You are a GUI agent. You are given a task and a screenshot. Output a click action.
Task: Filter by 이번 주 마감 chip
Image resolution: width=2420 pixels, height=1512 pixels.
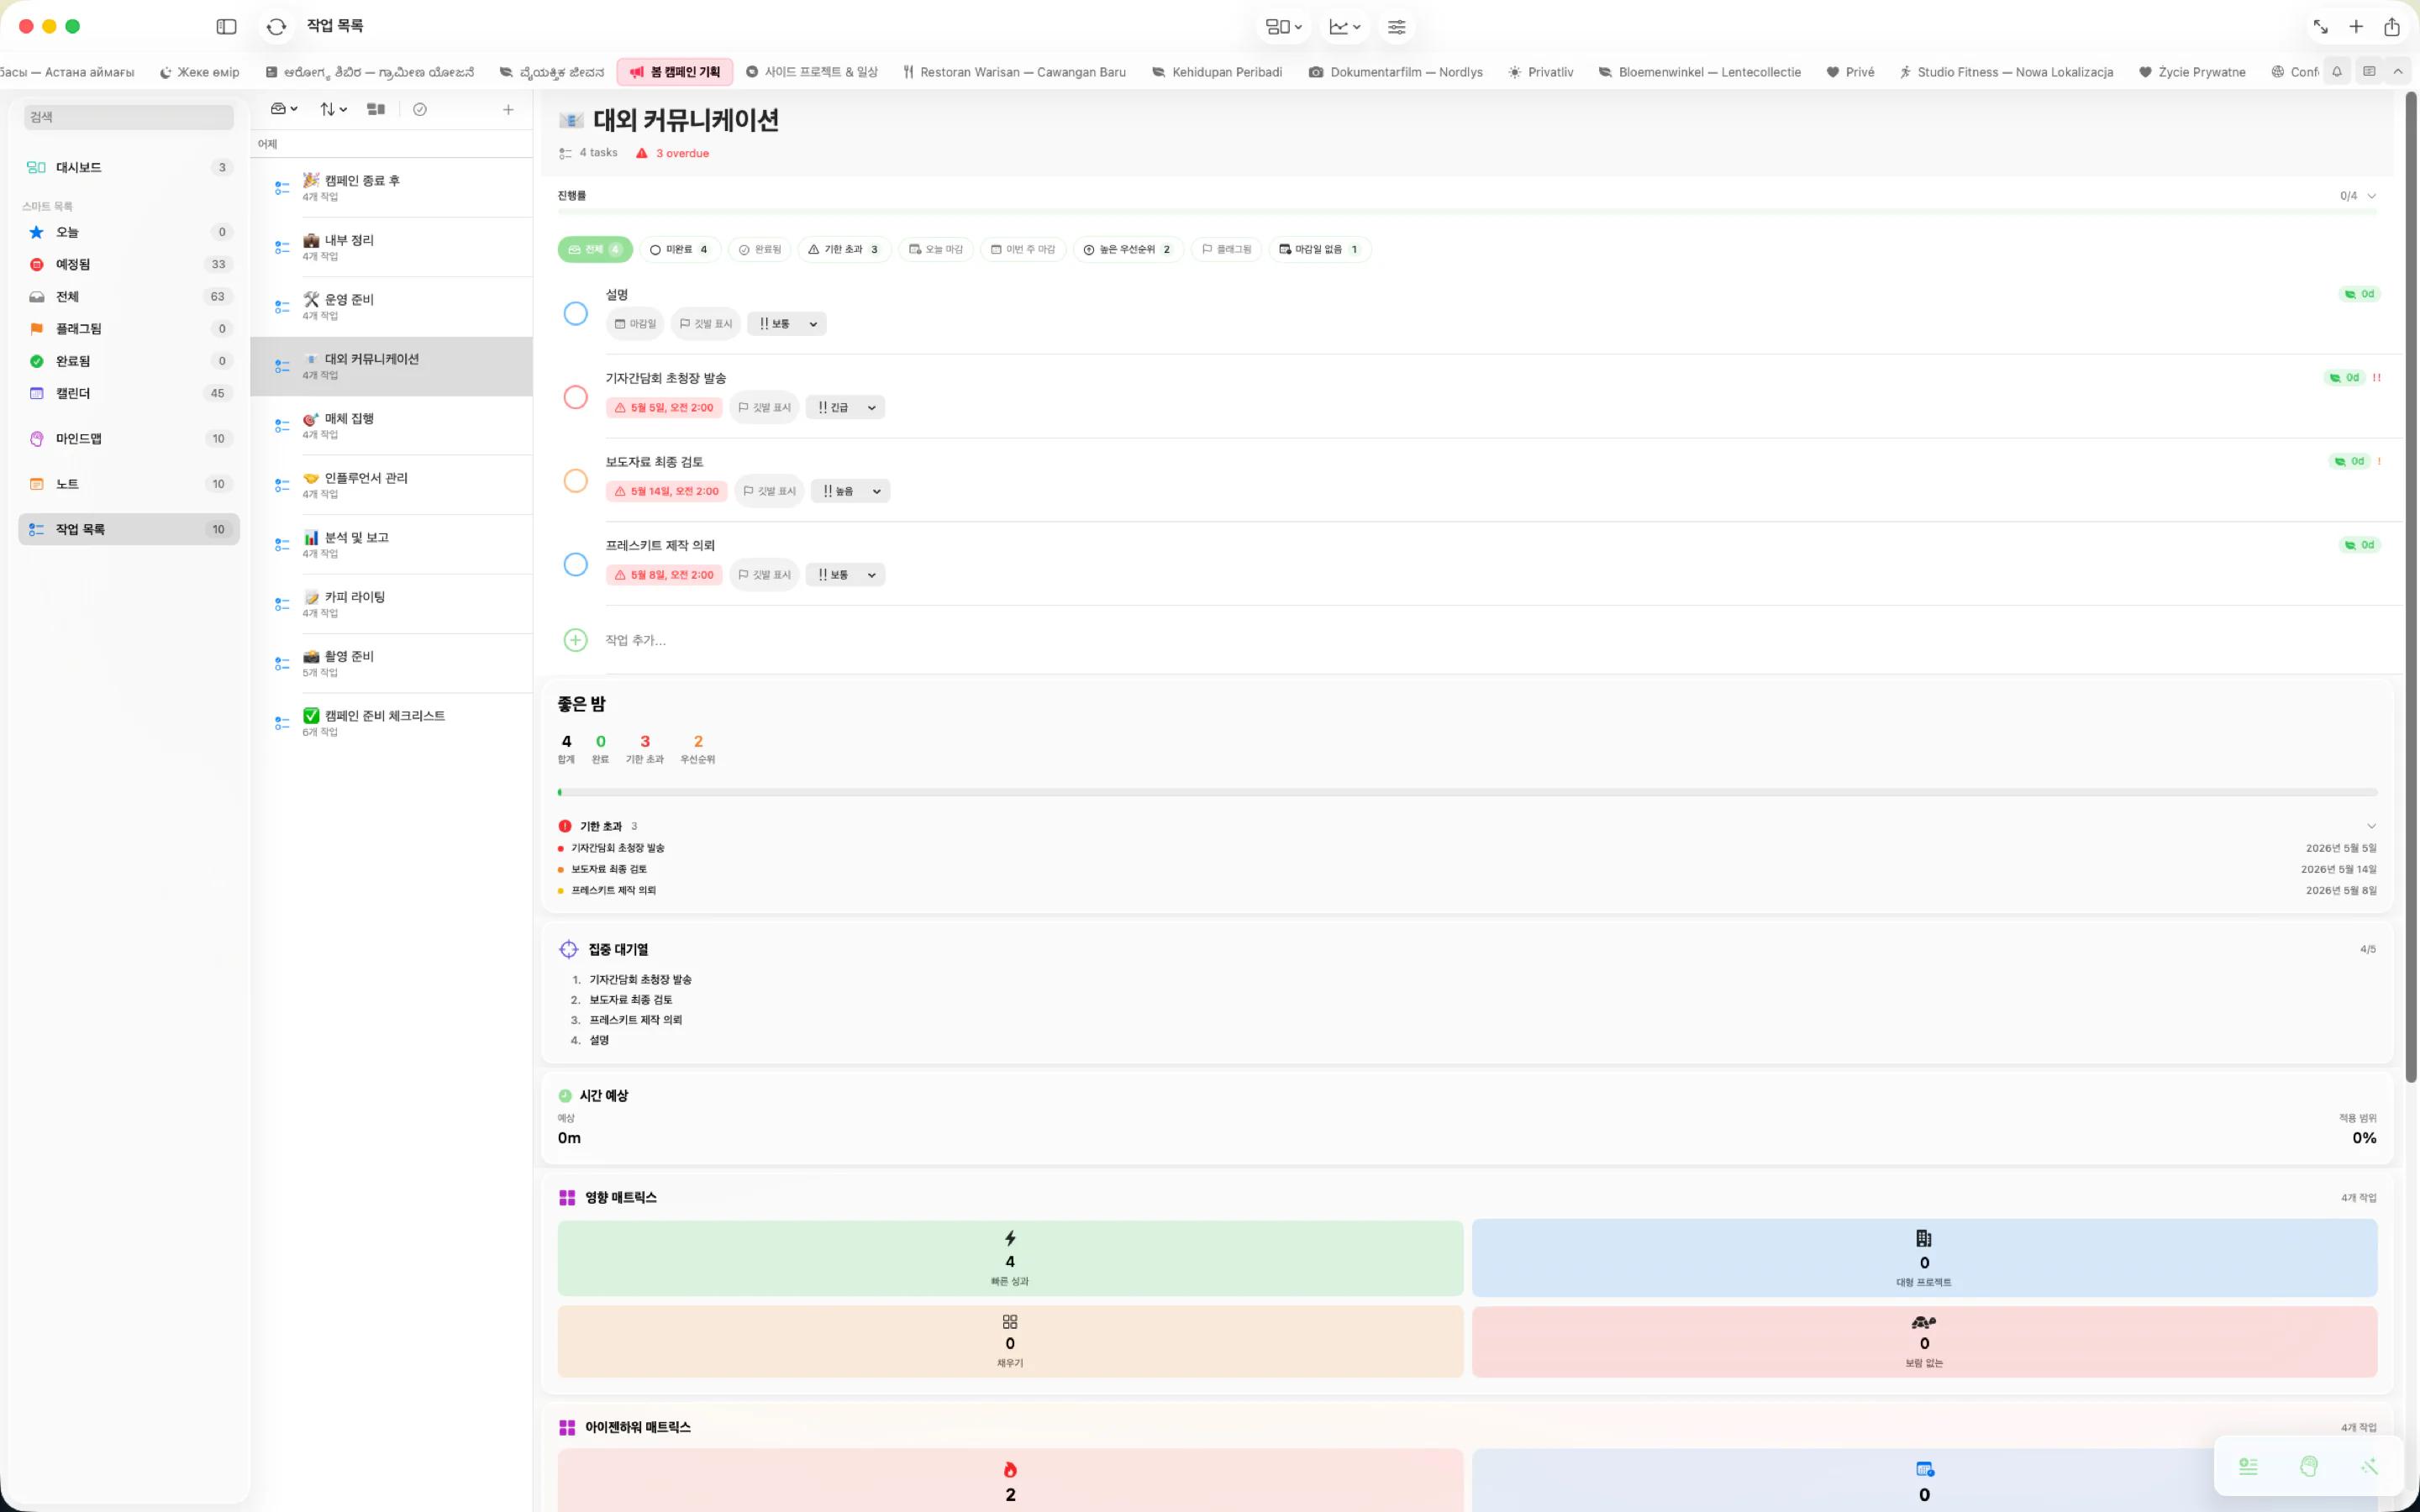(1023, 250)
